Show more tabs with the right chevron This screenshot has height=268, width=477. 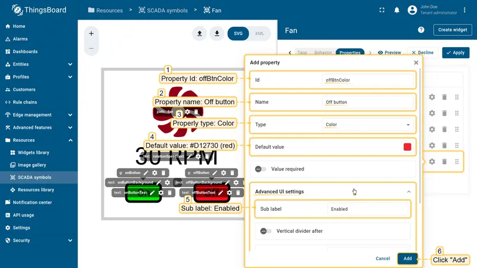coord(370,52)
